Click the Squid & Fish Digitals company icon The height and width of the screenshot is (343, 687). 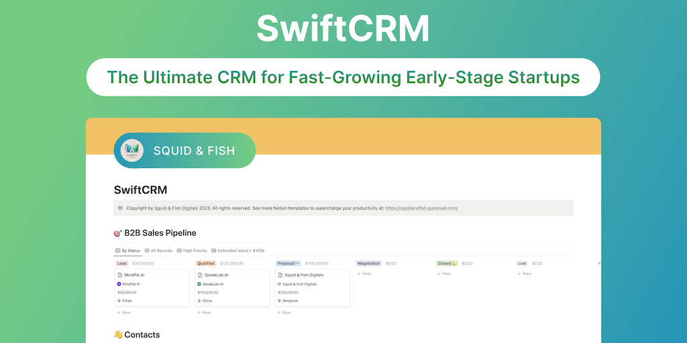280,284
